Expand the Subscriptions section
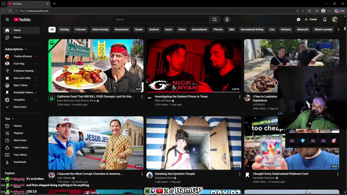 point(16,49)
